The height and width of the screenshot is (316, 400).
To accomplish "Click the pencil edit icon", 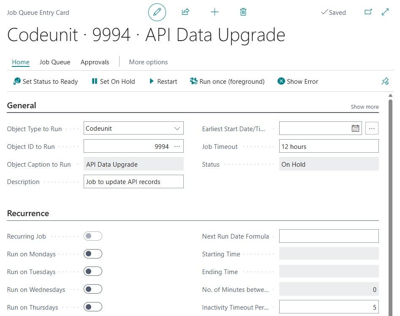I will [x=157, y=12].
